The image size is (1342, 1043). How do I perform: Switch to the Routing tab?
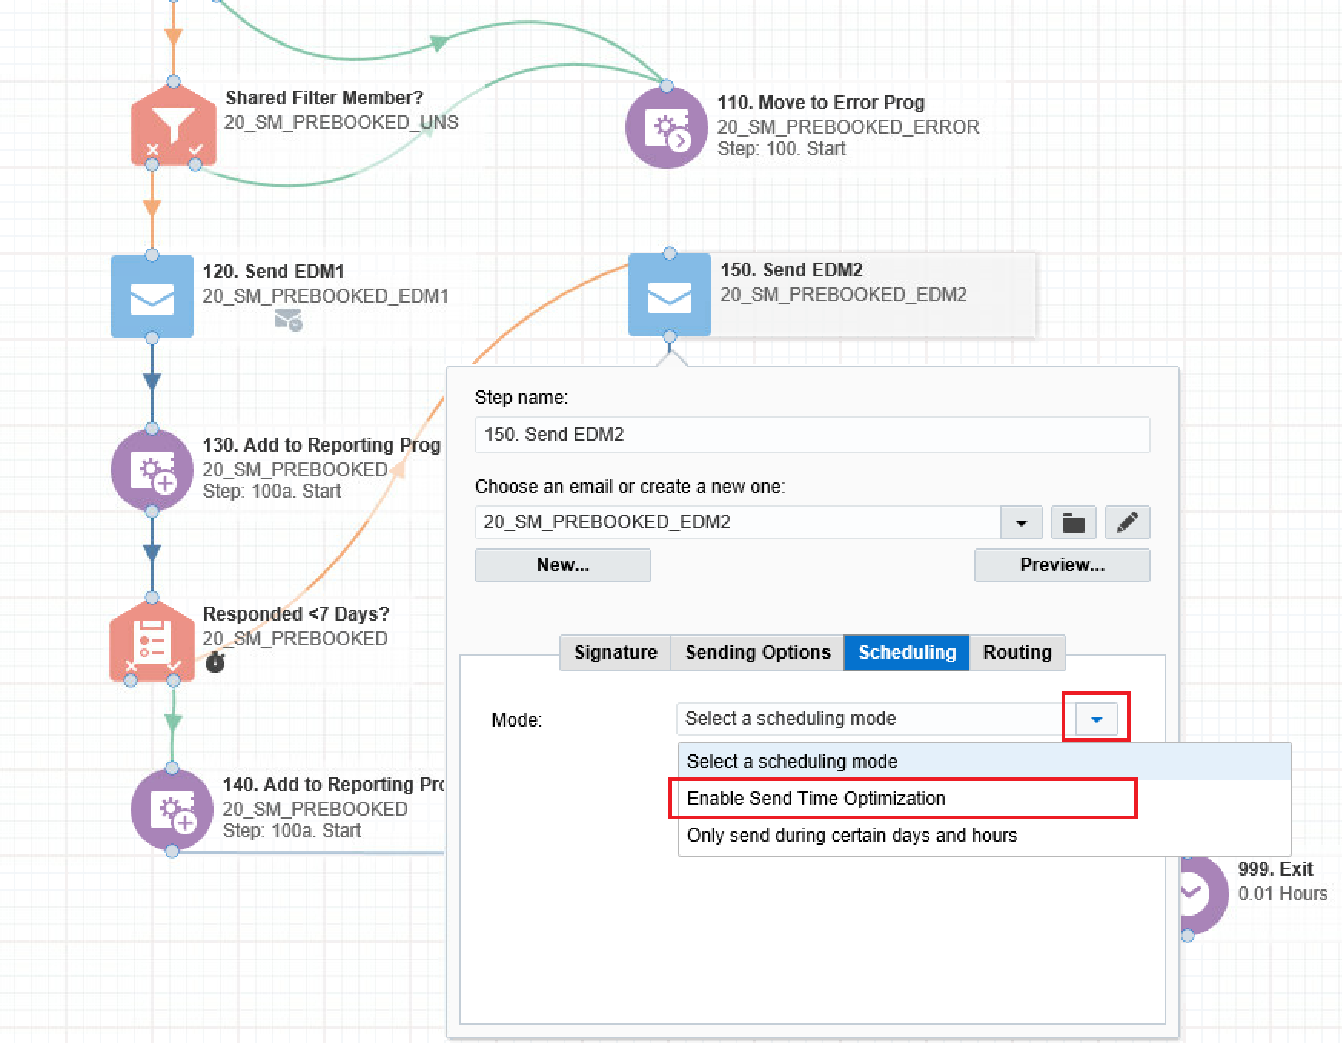pyautogui.click(x=1017, y=653)
